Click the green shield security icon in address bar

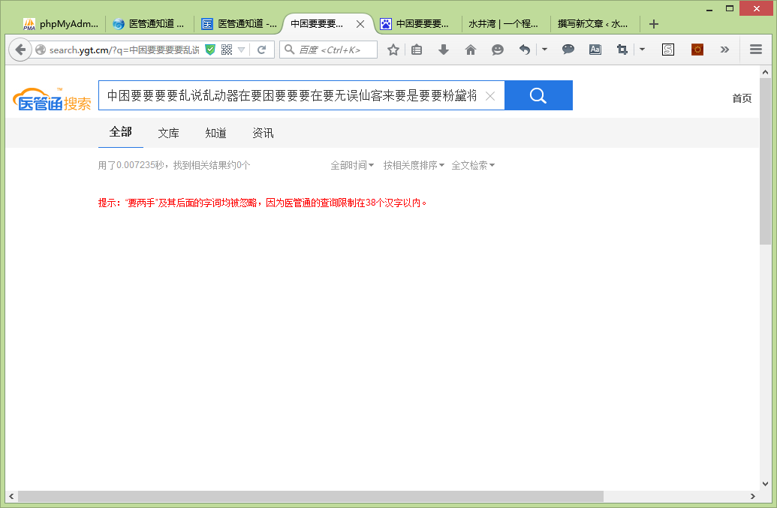coord(210,50)
